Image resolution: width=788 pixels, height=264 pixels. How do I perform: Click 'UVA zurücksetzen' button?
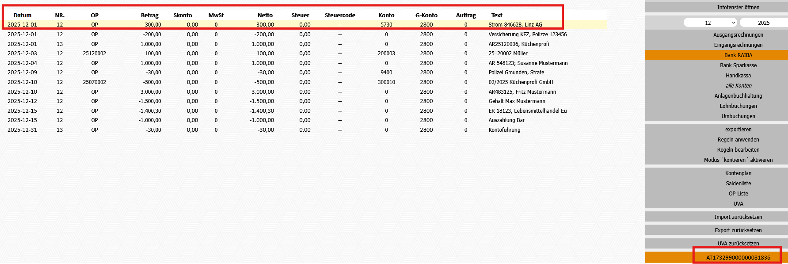tap(738, 244)
